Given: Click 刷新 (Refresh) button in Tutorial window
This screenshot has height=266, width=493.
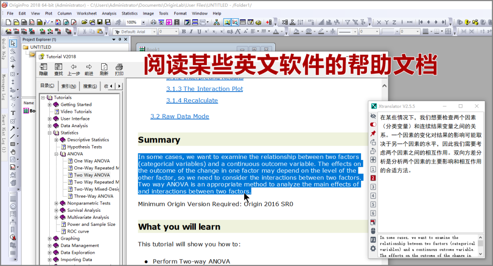Looking at the screenshot, I should coord(104,69).
